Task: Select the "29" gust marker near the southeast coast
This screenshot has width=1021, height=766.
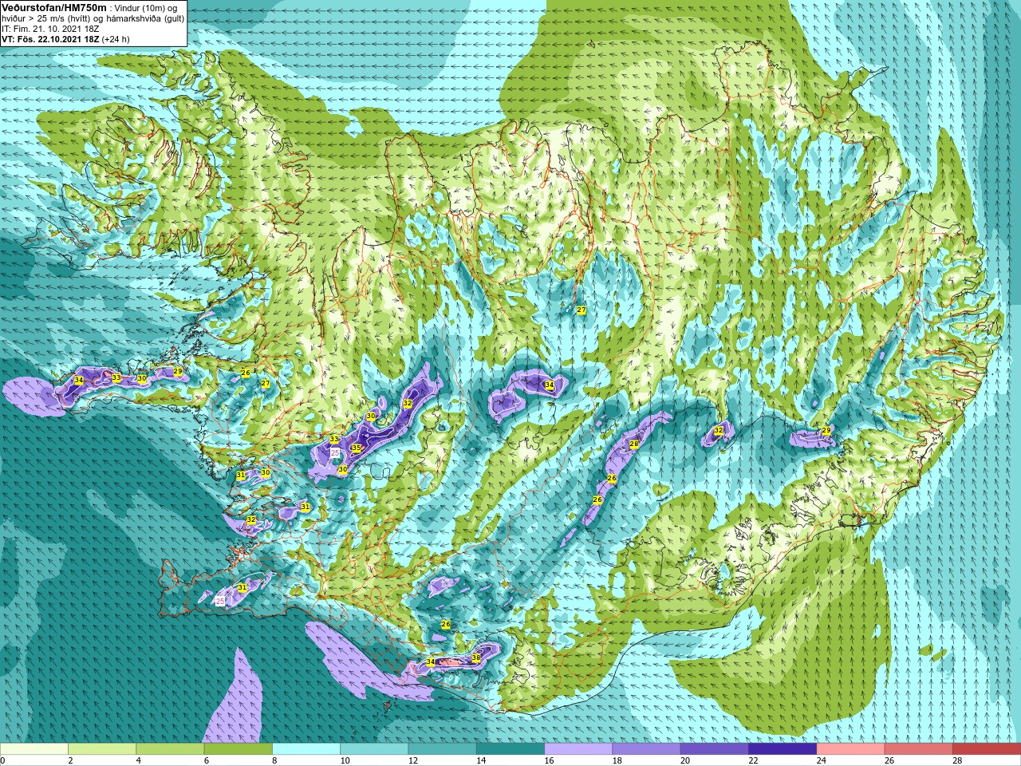Action: pos(826,431)
